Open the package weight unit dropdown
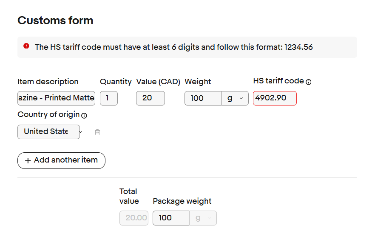This screenshot has height=234, width=389. (x=203, y=218)
